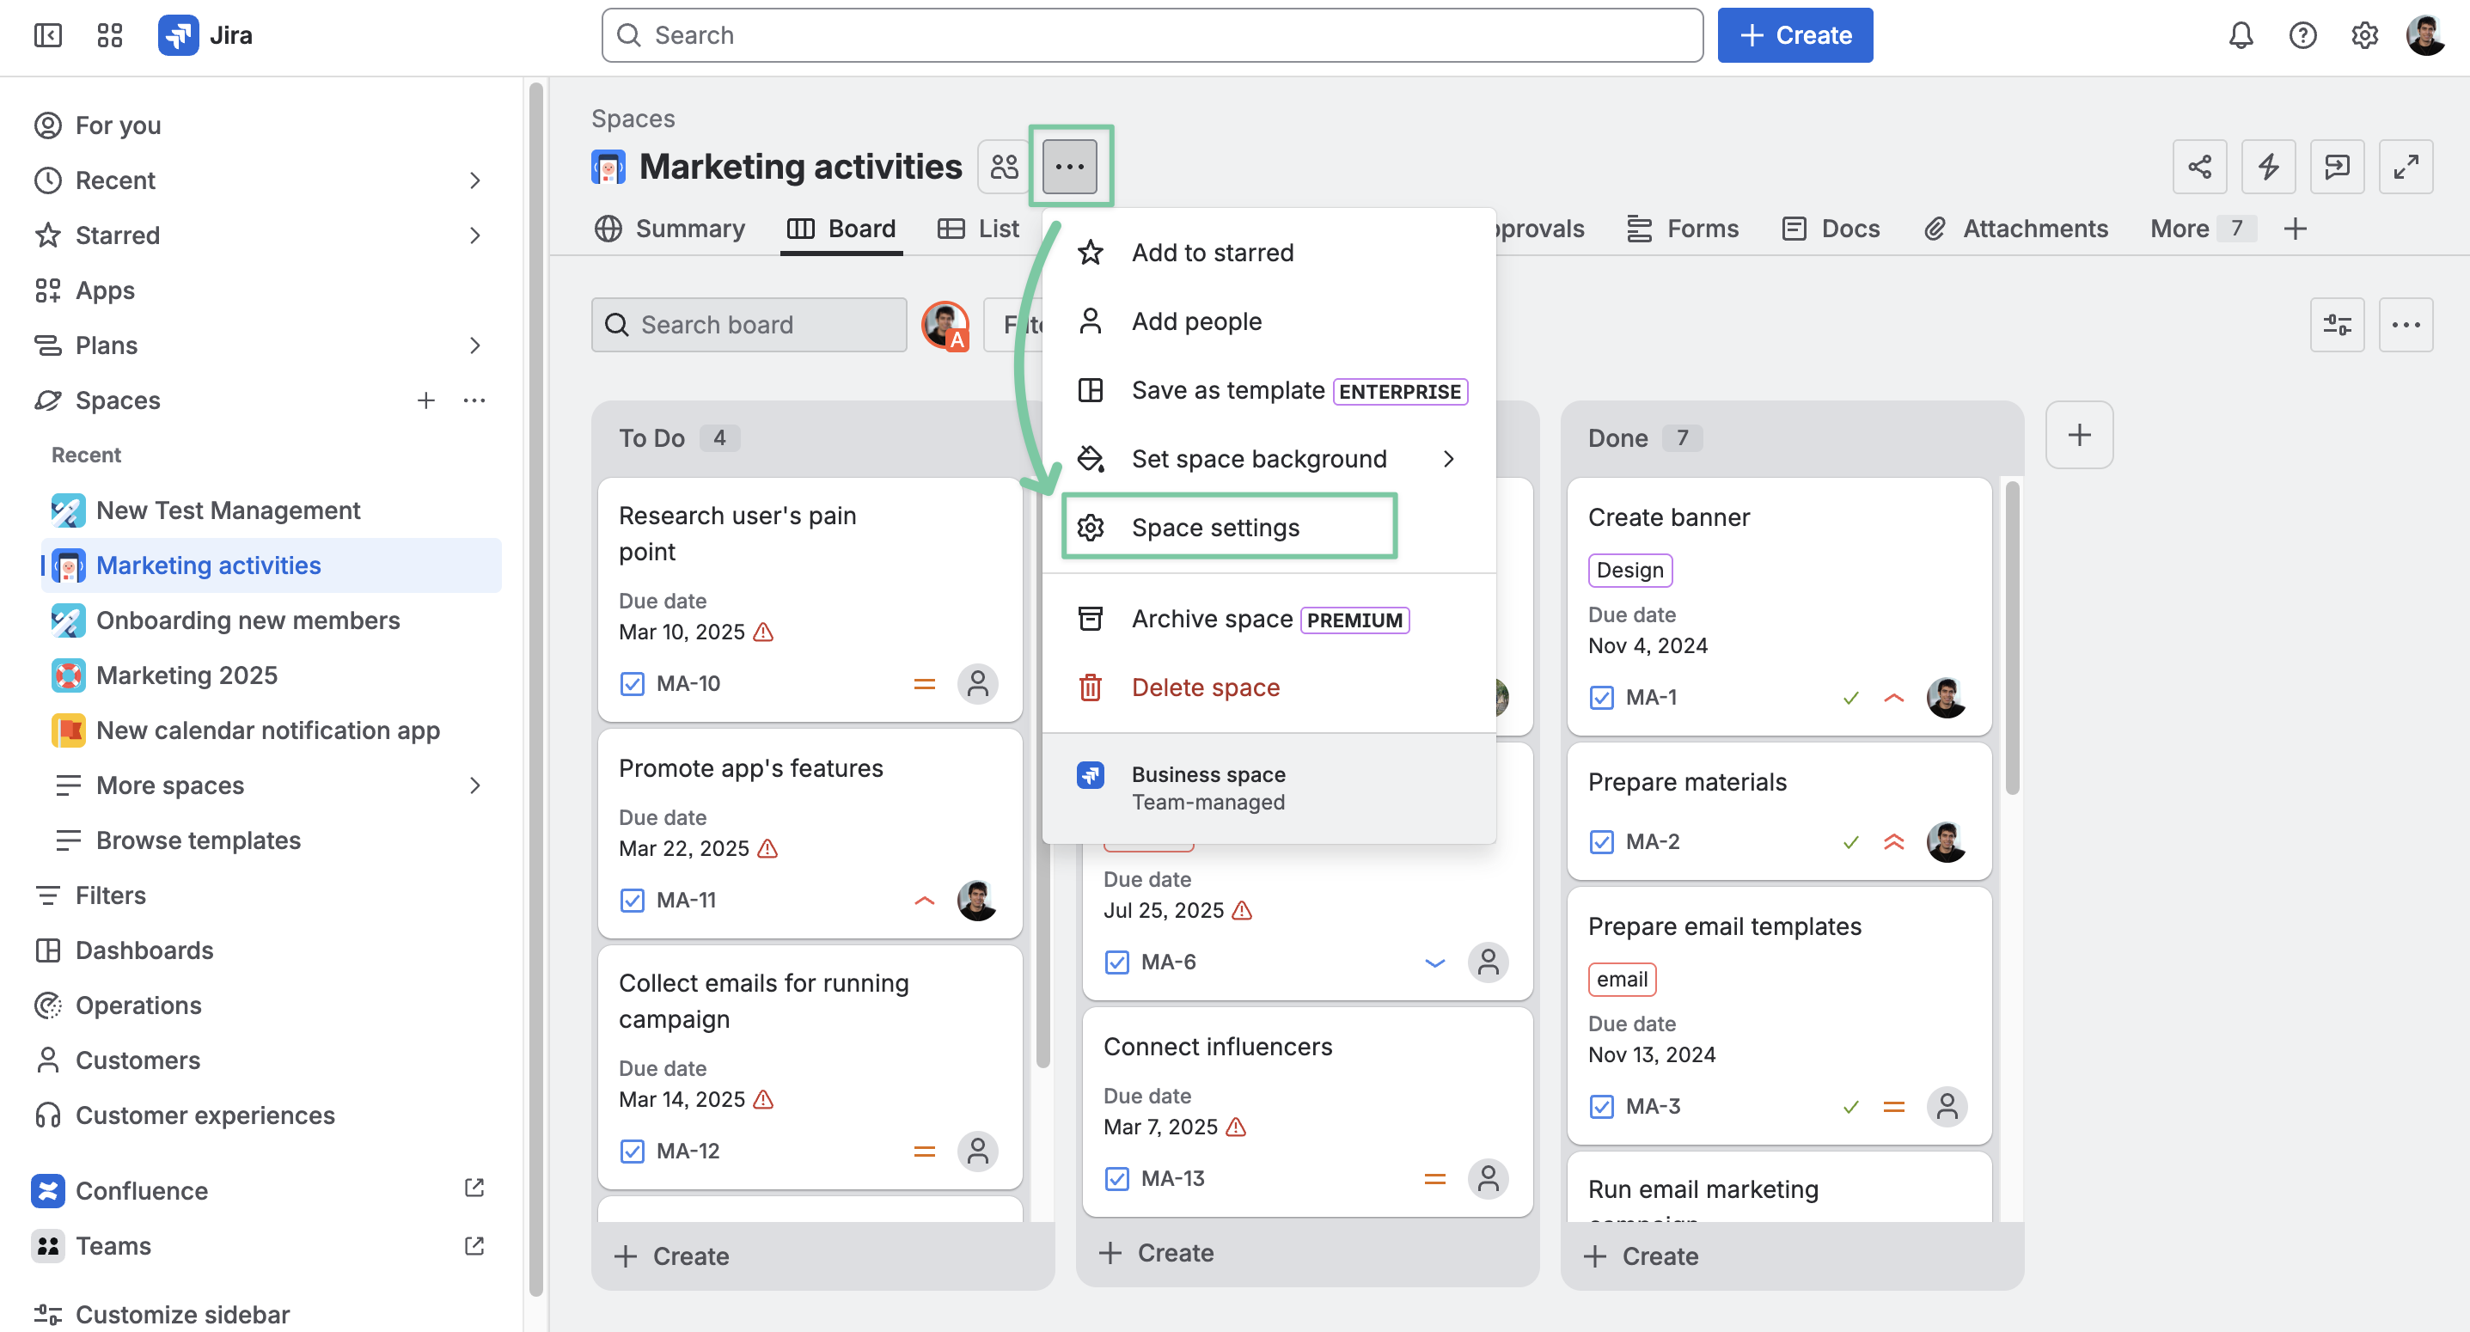Click the MA-1 task type checkbox icon
This screenshot has width=2470, height=1332.
(1601, 697)
